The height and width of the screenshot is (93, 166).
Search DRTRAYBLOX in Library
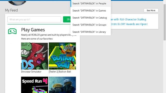coord(91,32)
